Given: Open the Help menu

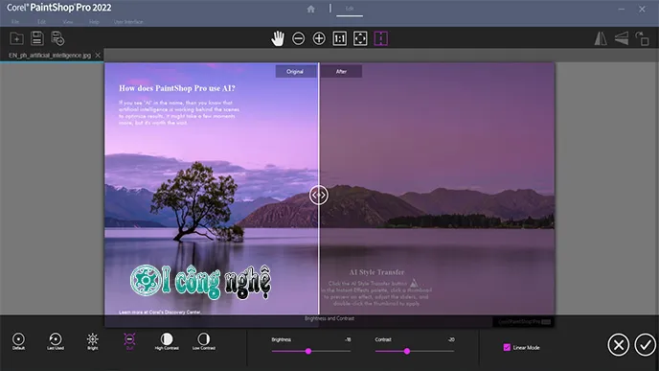Looking at the screenshot, I should tap(94, 22).
